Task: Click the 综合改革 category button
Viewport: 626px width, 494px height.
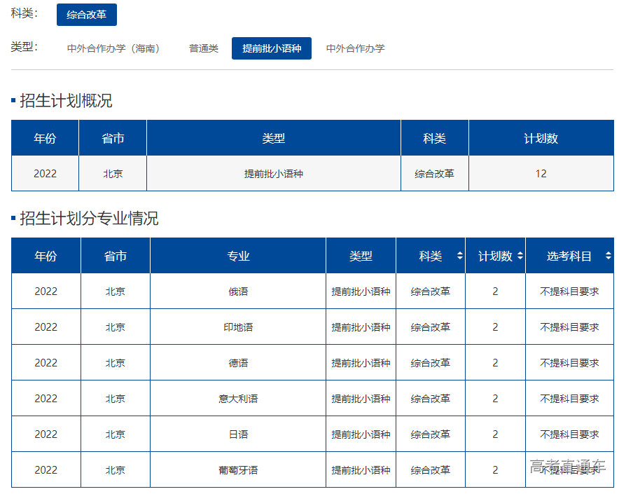Action: (x=85, y=14)
